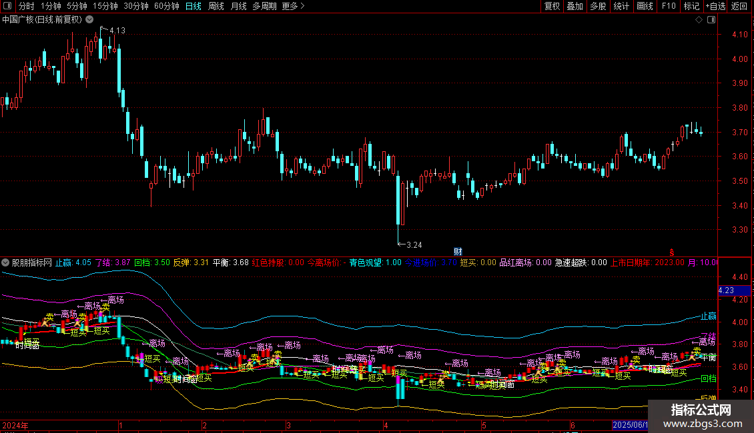Click the 回档 line label at right
The image size is (754, 433).
[709, 378]
